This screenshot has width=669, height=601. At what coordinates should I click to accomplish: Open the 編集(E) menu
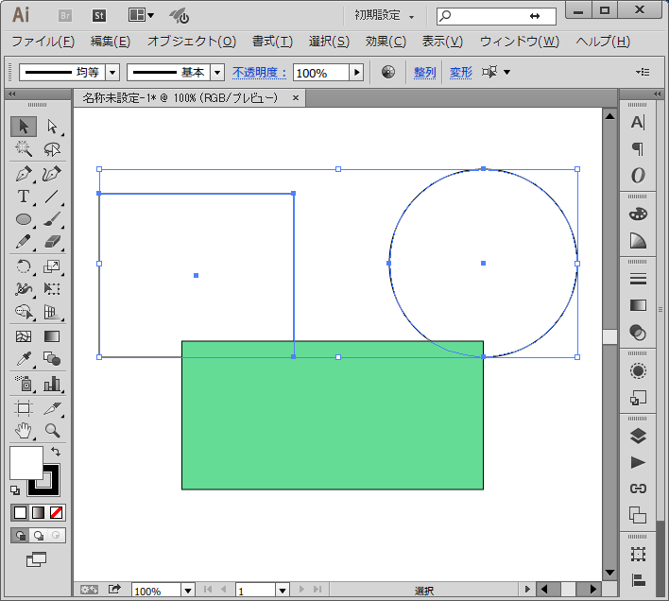click(x=110, y=42)
